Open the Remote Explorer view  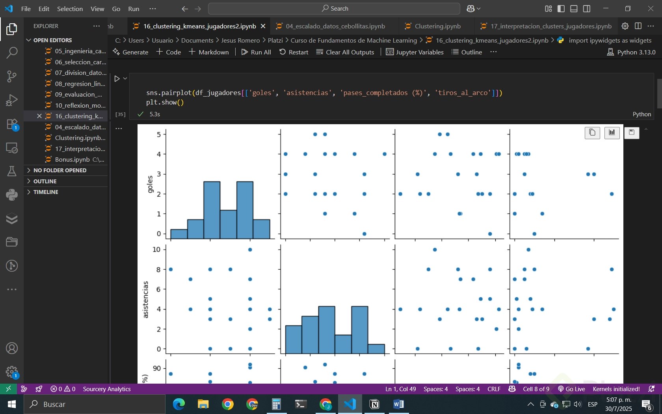point(12,147)
